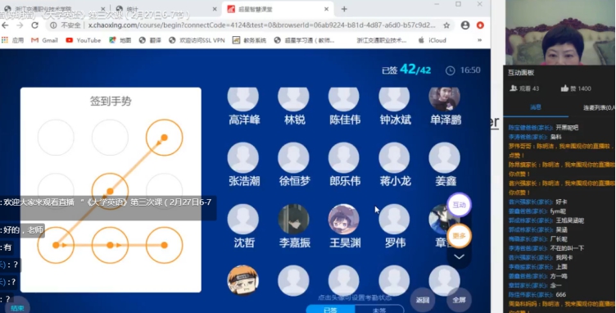Viewport: 616px width, 313px height.
Task: Click avatar of student 郎乐伟
Action: [344, 158]
